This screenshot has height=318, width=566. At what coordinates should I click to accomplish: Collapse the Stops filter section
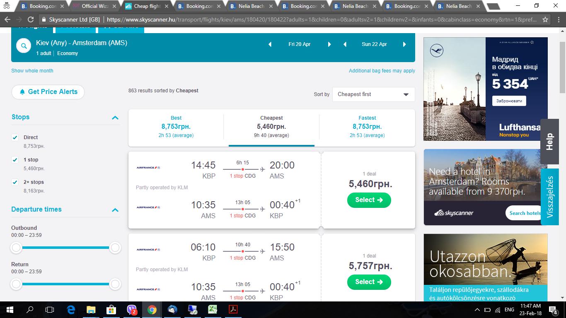coord(115,118)
